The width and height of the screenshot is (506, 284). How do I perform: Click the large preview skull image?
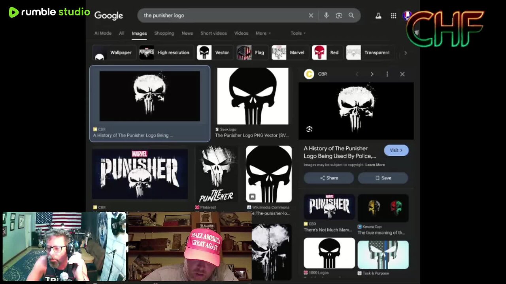click(x=356, y=111)
